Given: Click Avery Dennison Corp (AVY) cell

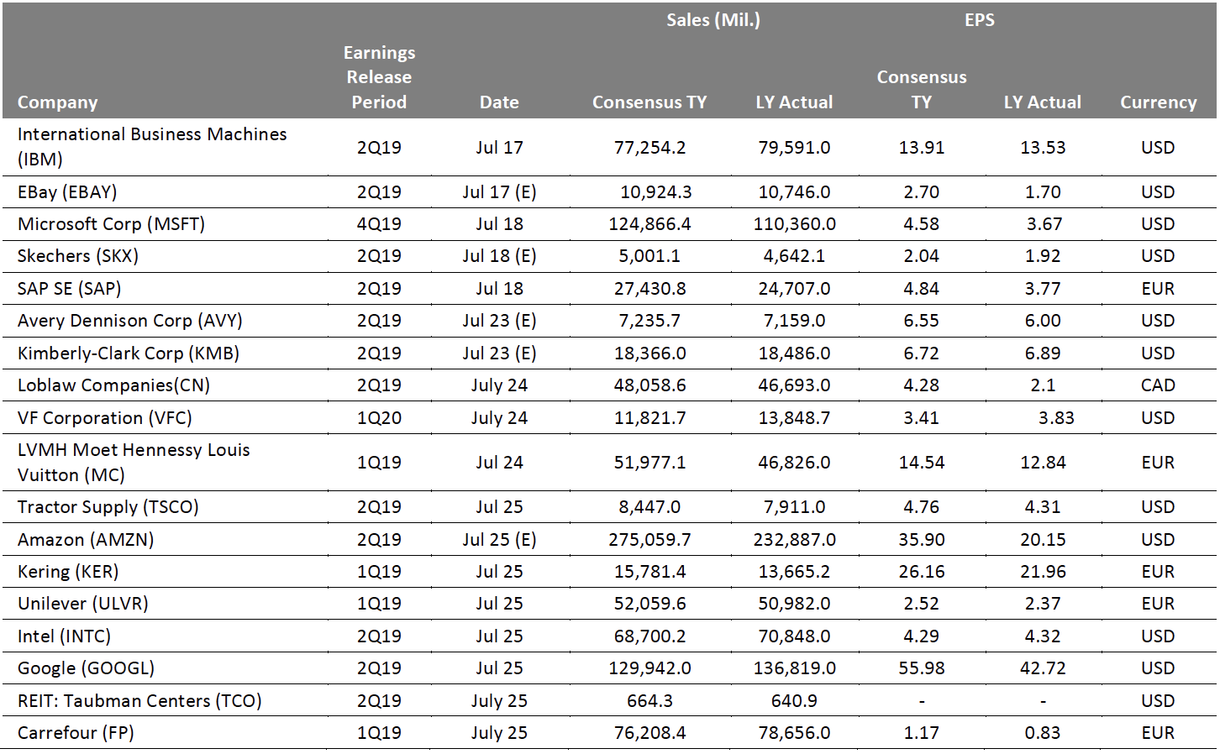Looking at the screenshot, I should tap(129, 321).
